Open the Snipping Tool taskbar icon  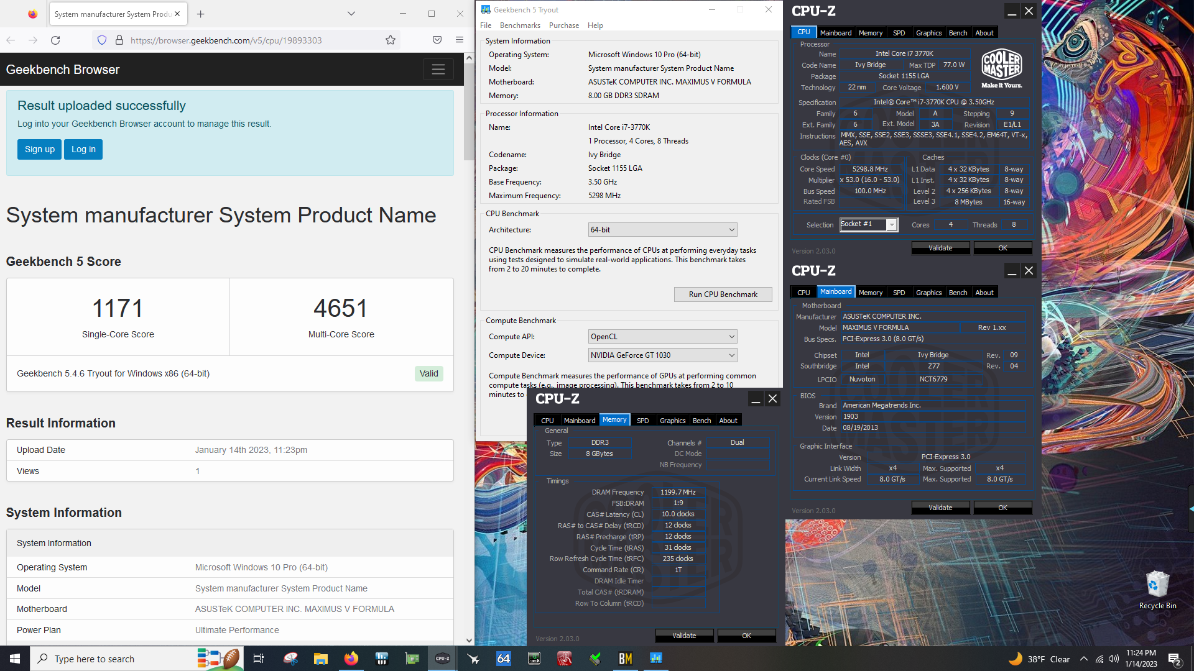pyautogui.click(x=290, y=659)
